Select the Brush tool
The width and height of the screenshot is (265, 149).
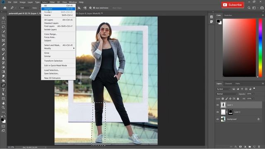point(3,54)
